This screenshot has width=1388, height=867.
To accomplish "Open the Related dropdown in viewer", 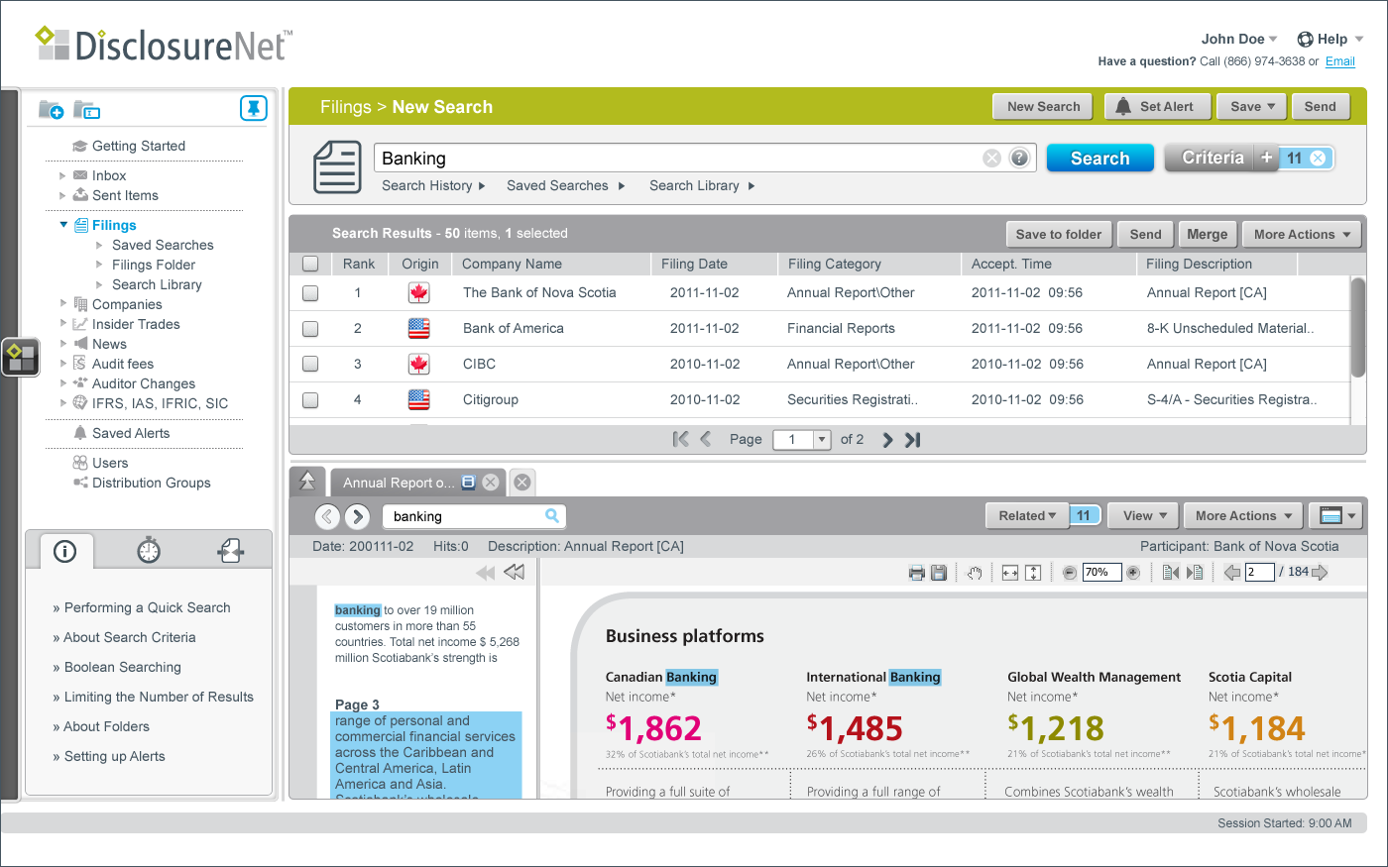I will (x=1027, y=516).
